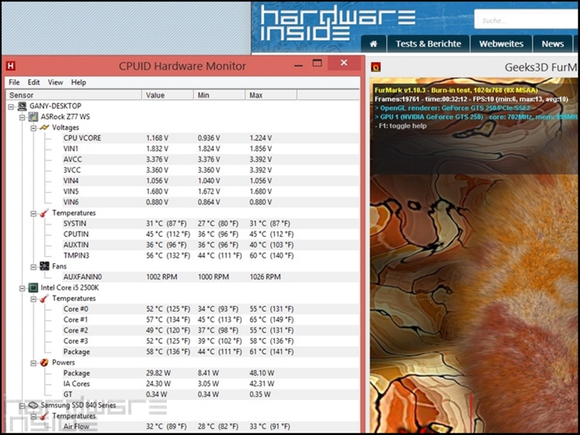Collapse the Intel Core i5 2500K node
580x435 pixels.
(x=22, y=287)
